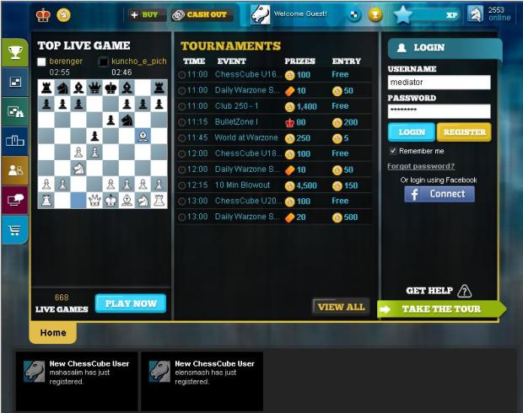The image size is (523, 413).
Task: Open the friends sidebar icon
Action: (15, 170)
